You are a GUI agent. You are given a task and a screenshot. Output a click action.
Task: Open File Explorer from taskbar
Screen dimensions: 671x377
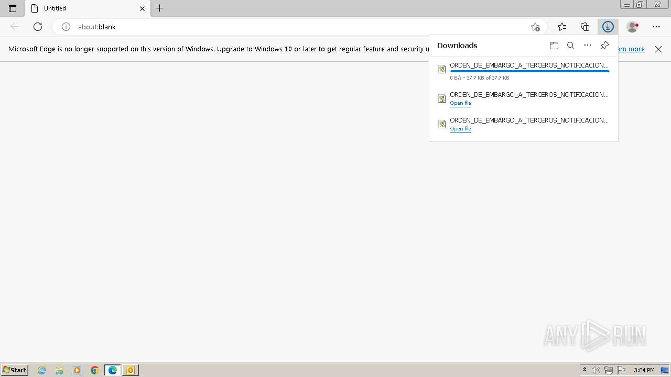(59, 370)
